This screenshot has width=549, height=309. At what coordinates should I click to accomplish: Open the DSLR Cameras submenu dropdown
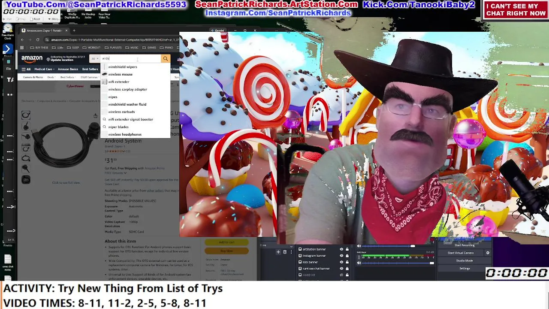pyautogui.click(x=90, y=77)
